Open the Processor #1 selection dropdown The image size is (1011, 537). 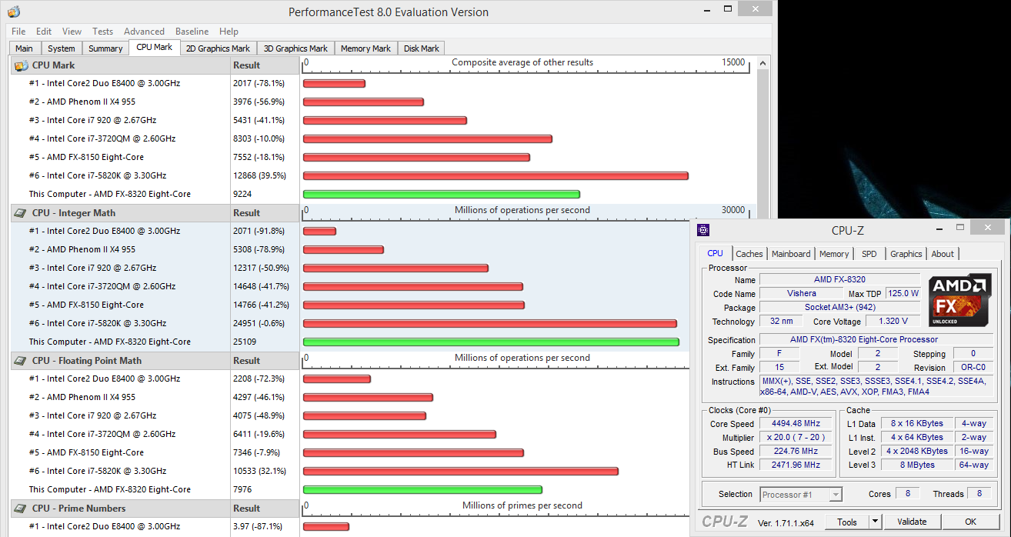(801, 495)
